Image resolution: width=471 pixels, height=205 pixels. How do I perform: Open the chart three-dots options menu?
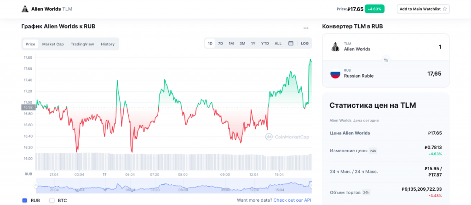point(306,28)
